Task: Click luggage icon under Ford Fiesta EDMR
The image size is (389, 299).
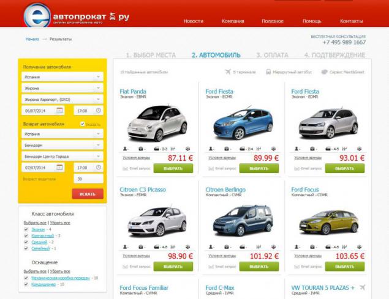Action: [x=312, y=149]
